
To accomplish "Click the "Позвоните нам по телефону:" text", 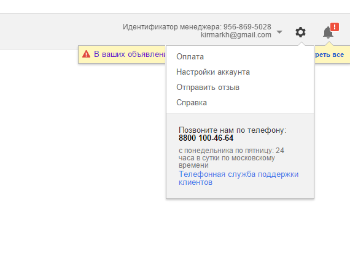I will pyautogui.click(x=232, y=130).
